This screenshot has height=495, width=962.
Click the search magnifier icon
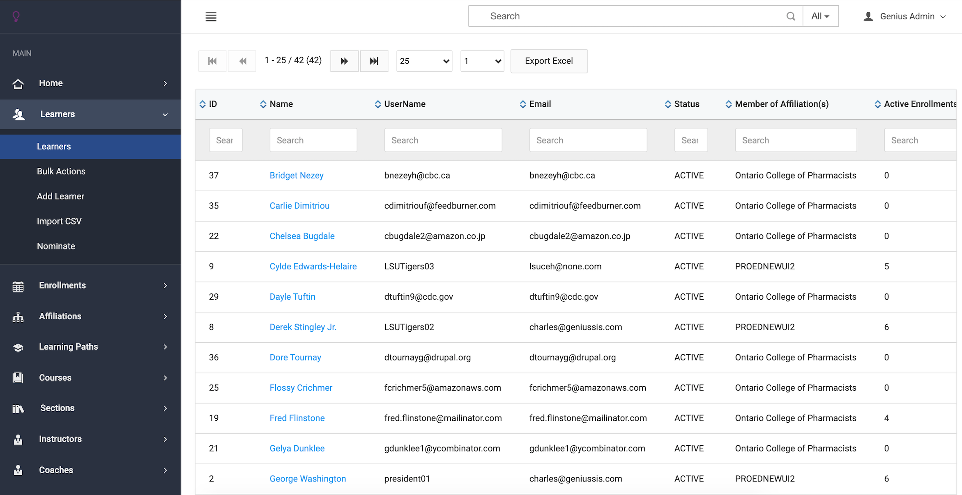tap(790, 16)
